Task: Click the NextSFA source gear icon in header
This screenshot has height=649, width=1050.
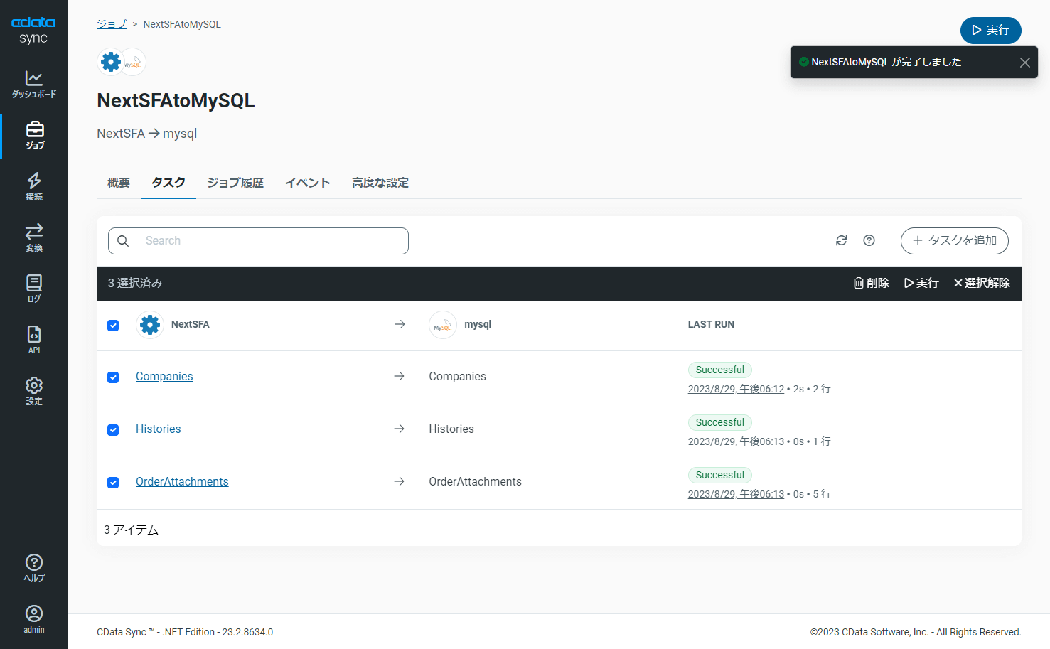Action: pyautogui.click(x=111, y=62)
